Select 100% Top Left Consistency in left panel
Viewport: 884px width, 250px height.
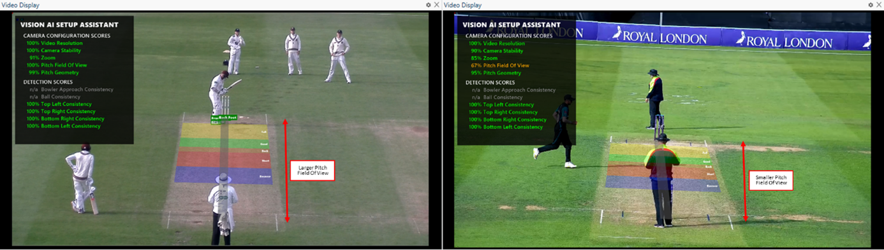[59, 104]
